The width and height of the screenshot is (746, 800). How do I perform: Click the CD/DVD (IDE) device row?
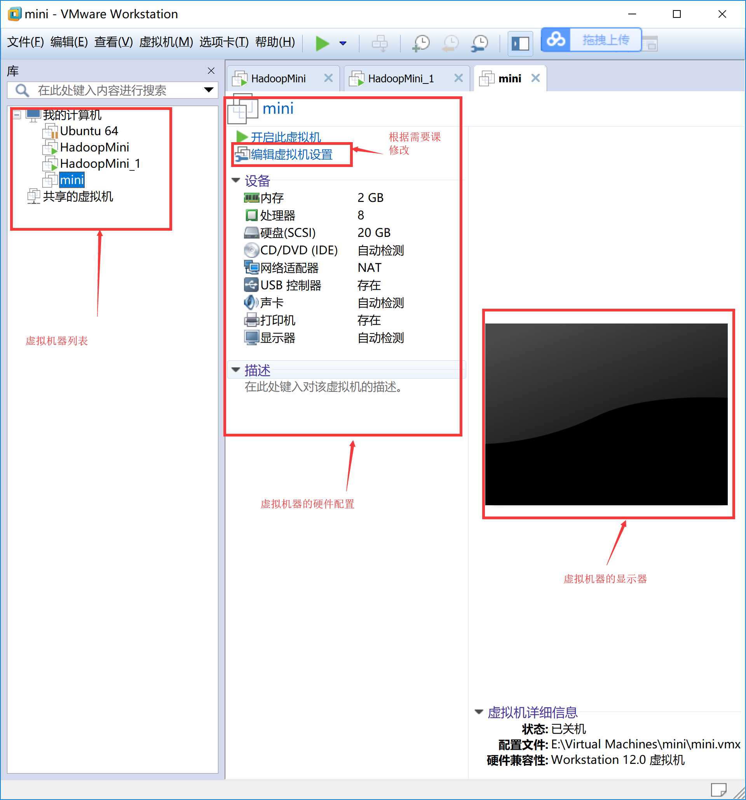tap(324, 250)
